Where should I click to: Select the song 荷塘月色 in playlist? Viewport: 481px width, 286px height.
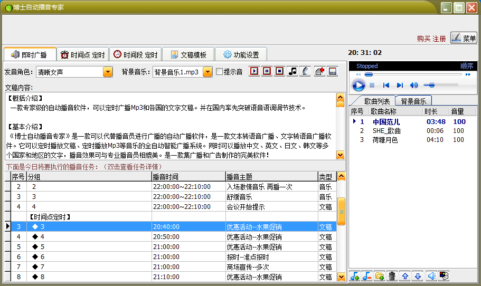click(385, 140)
